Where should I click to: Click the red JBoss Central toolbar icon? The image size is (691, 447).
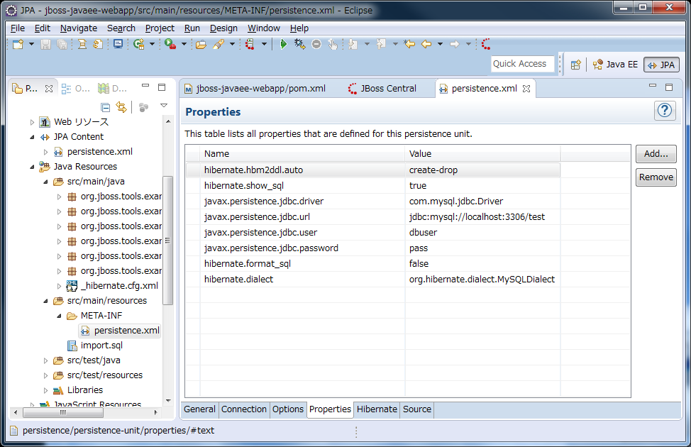(486, 44)
